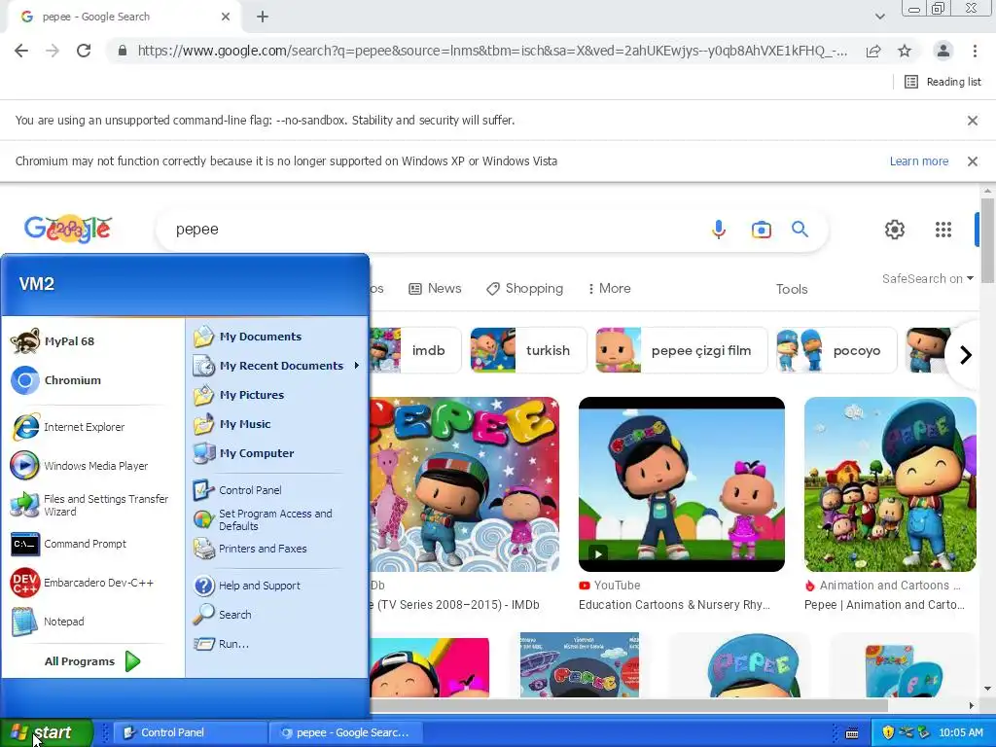Bookmark this page with star icon
The width and height of the screenshot is (996, 747).
point(905,51)
